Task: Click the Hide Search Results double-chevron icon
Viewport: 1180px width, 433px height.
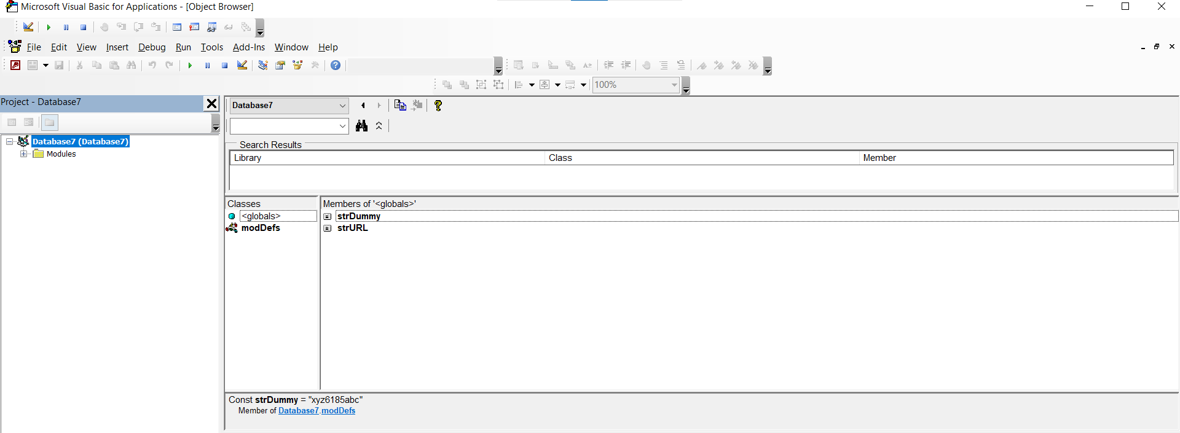Action: click(379, 125)
